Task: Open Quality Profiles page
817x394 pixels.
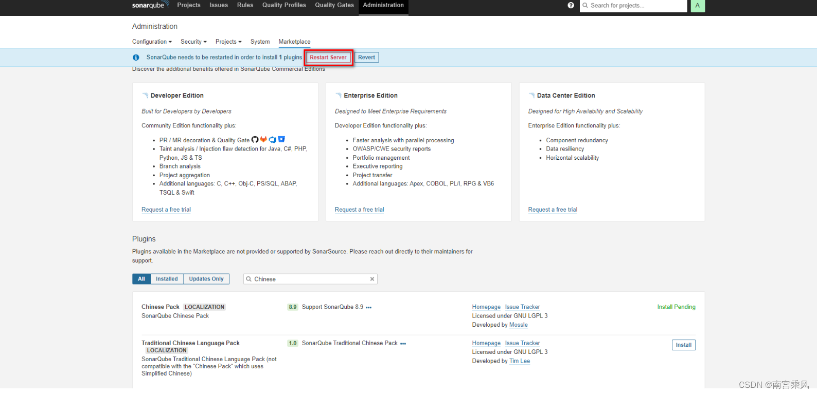Action: tap(284, 5)
